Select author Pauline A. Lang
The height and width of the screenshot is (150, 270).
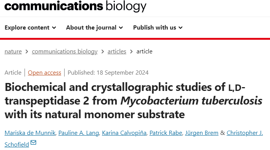point(79,133)
